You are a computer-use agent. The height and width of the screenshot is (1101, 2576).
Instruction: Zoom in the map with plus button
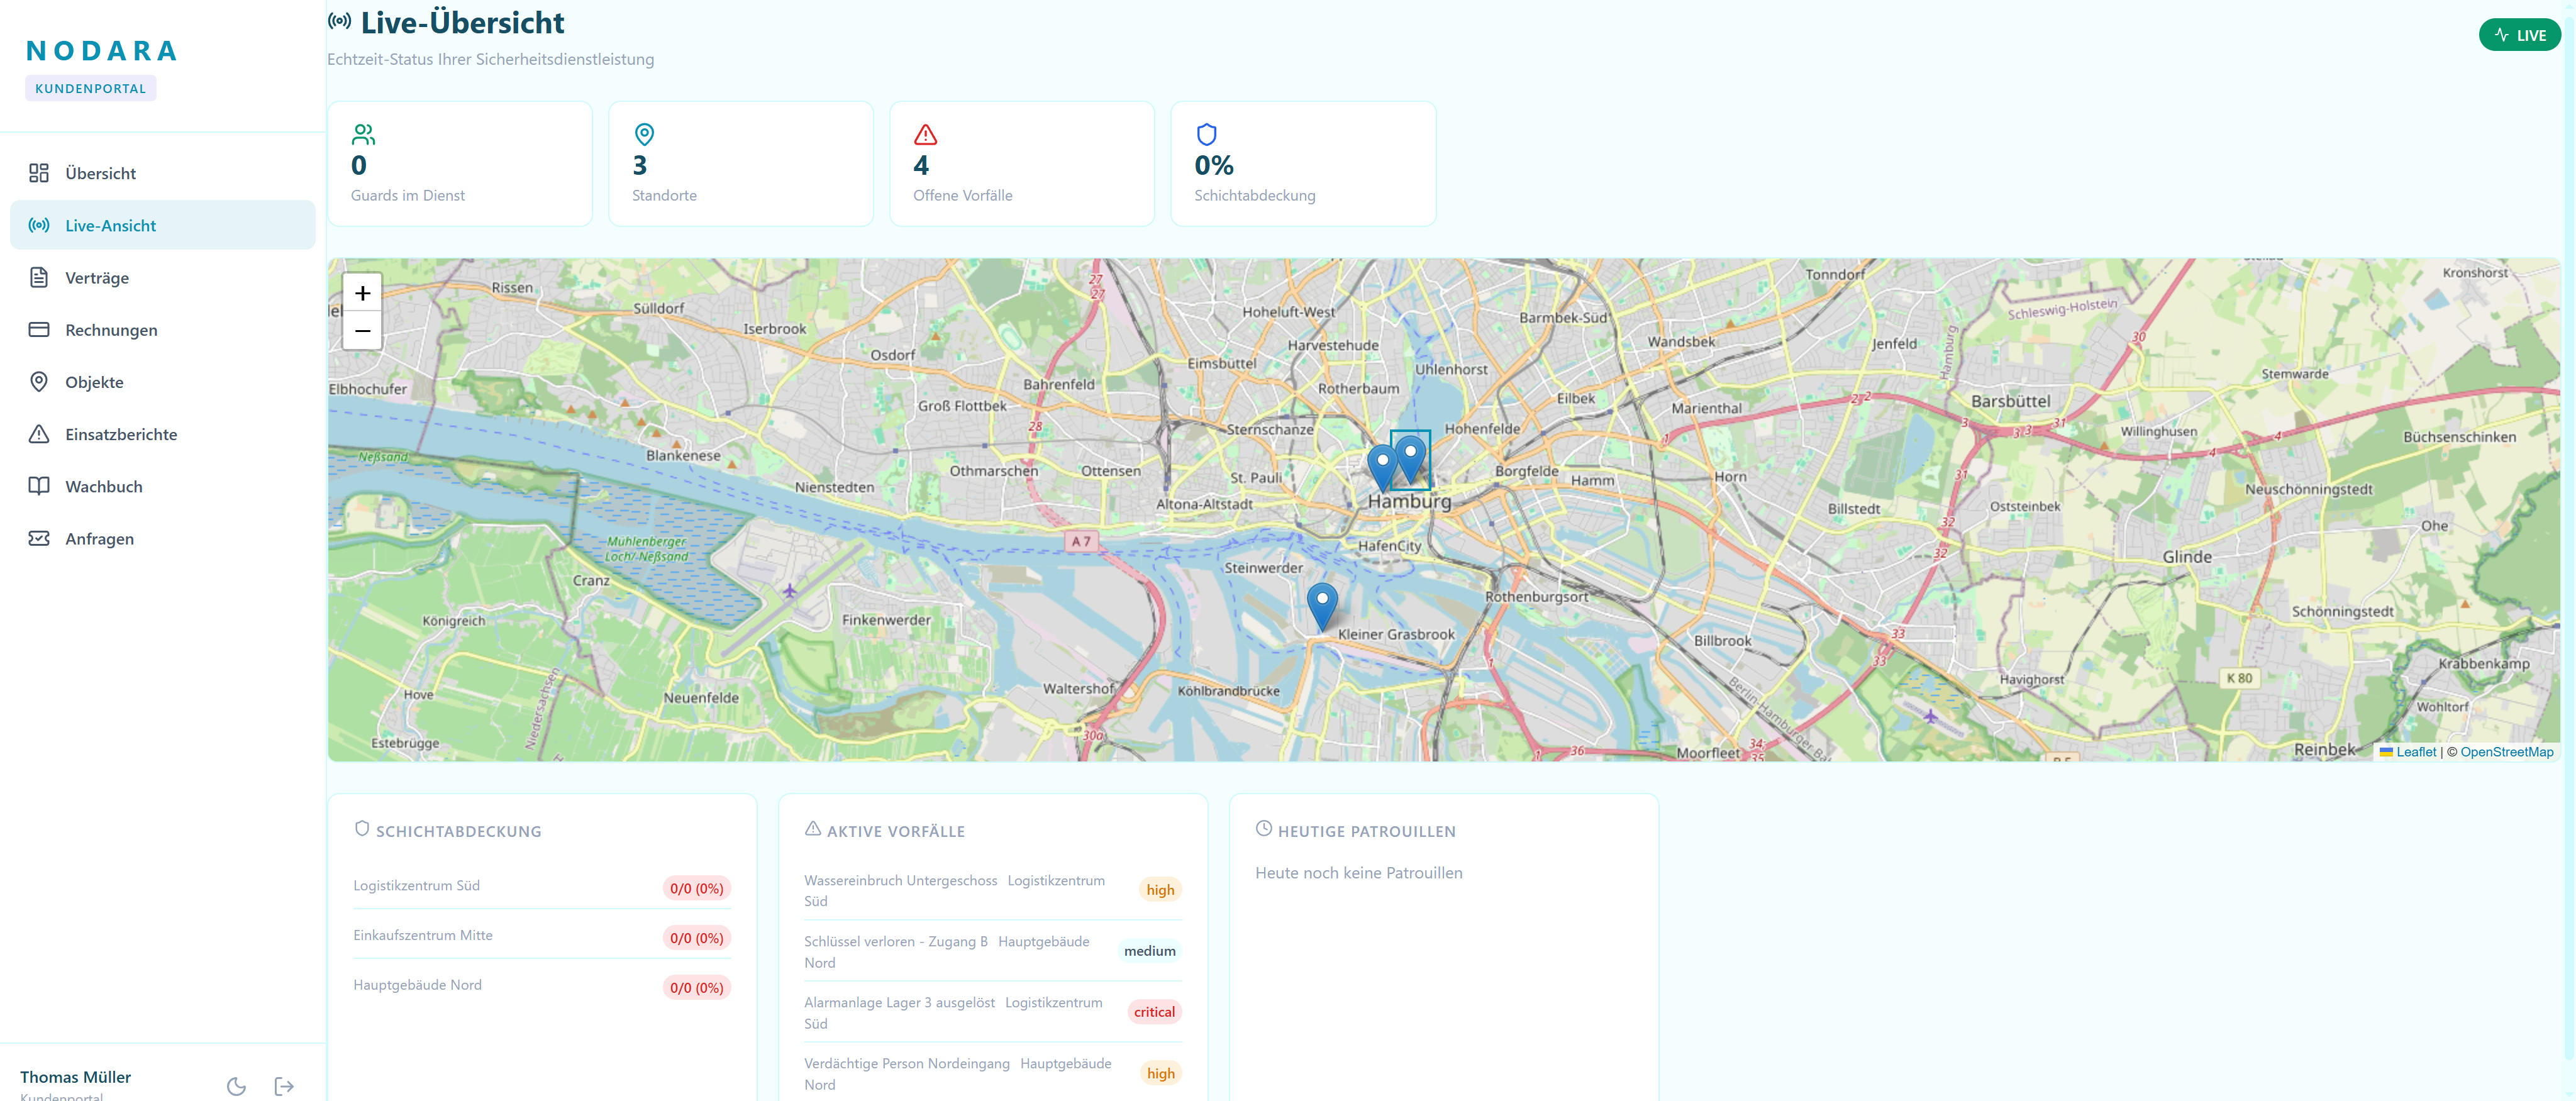[x=362, y=293]
